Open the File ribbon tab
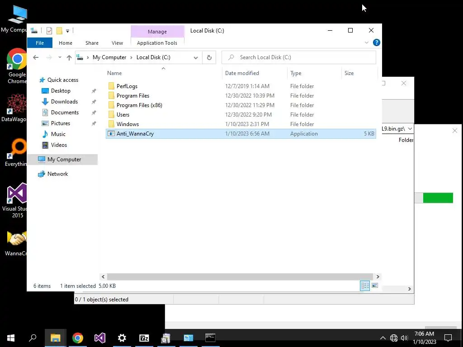The height and width of the screenshot is (347, 463). pos(40,43)
